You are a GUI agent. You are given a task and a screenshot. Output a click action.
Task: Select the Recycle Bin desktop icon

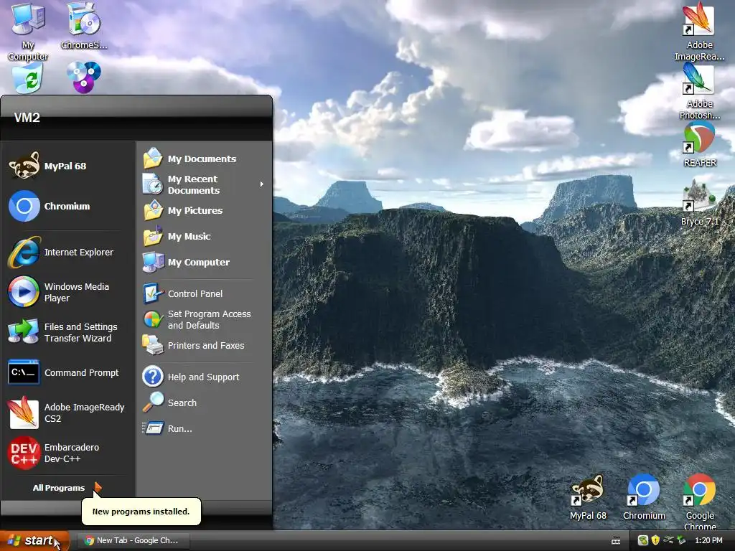(x=28, y=77)
